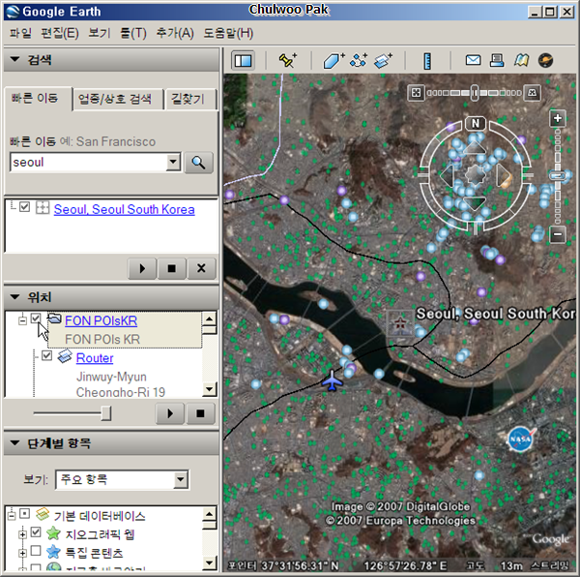Open the 편집(E) menu
The height and width of the screenshot is (577, 580).
[60, 33]
